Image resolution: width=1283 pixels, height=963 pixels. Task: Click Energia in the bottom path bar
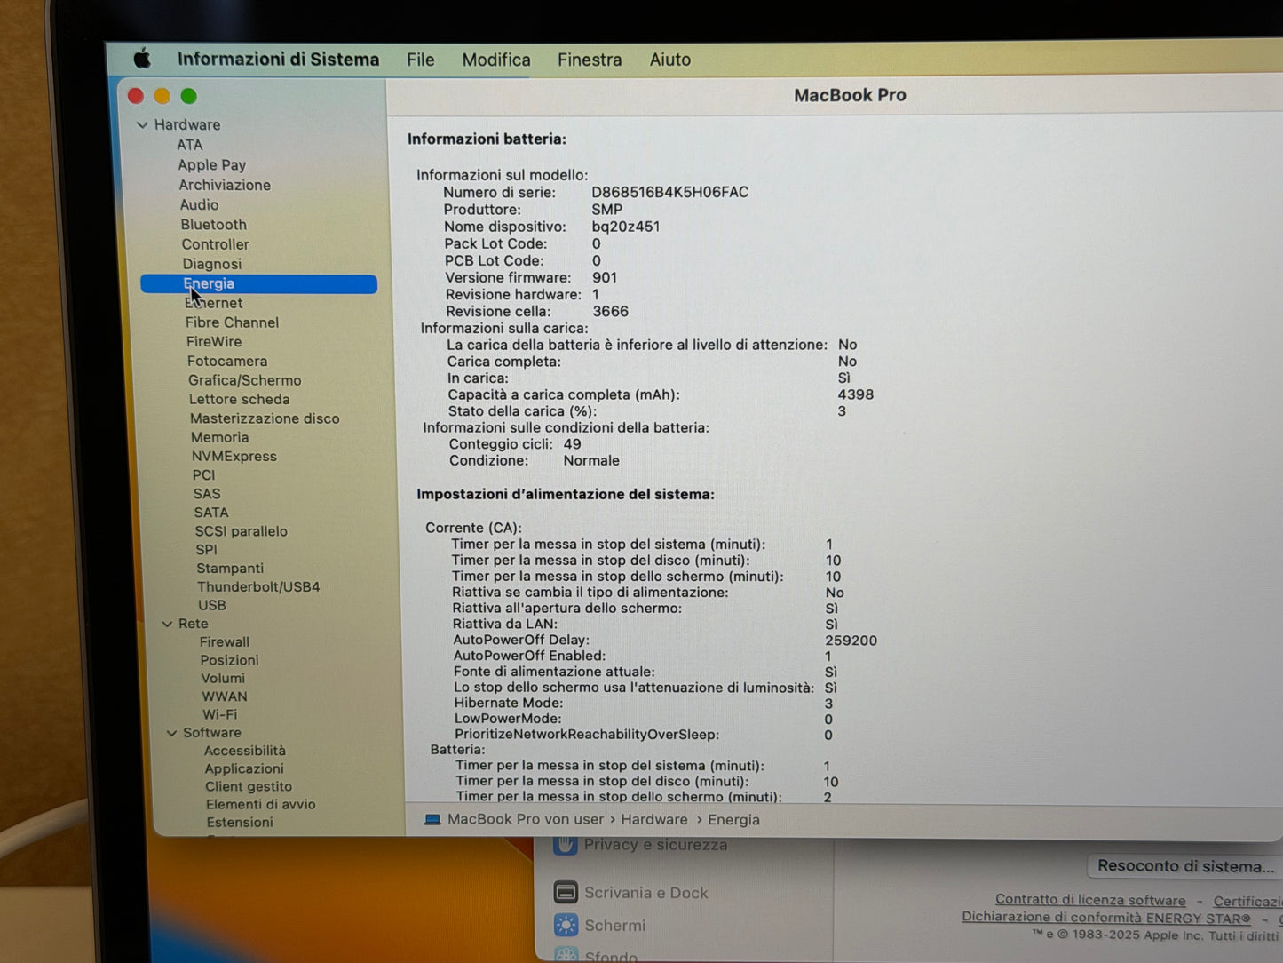[x=733, y=819]
